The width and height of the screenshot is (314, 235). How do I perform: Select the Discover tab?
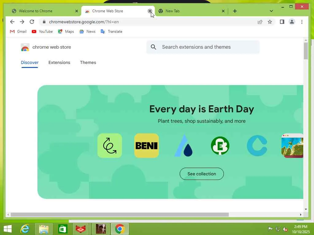click(30, 62)
